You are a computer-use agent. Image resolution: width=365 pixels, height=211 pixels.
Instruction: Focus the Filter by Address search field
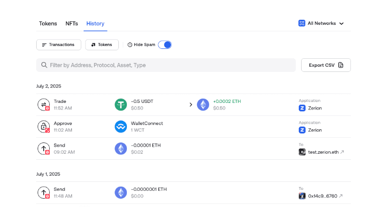(x=166, y=65)
